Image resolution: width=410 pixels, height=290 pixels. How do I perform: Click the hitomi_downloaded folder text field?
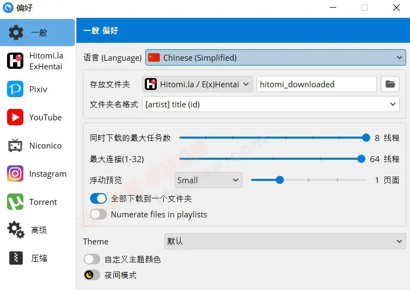(316, 84)
